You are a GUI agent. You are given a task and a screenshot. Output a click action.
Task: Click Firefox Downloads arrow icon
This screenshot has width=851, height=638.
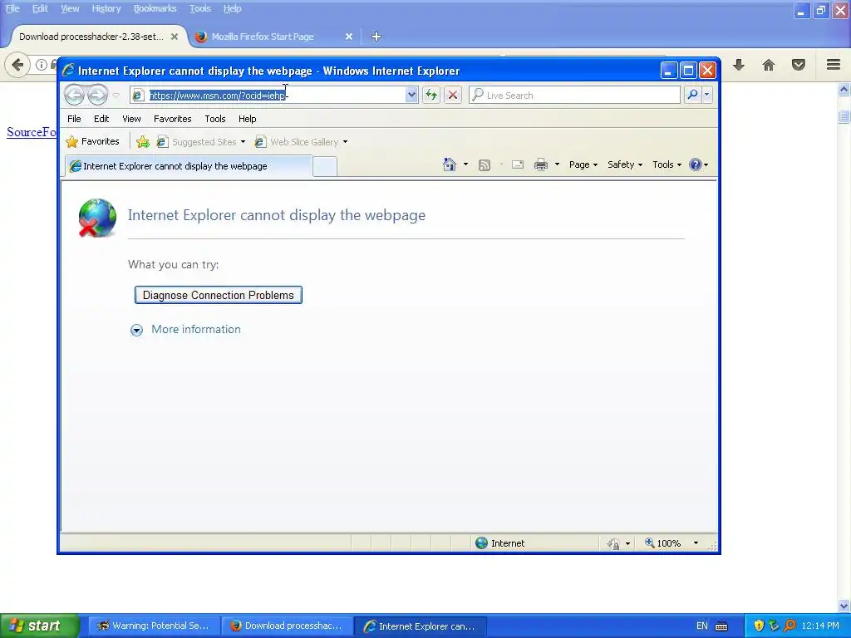click(739, 65)
